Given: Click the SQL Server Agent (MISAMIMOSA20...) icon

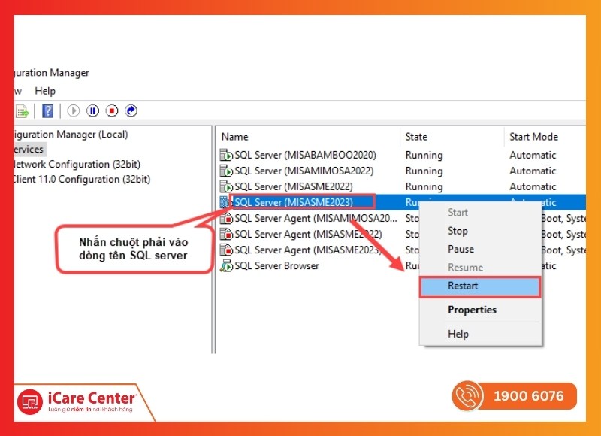Looking at the screenshot, I should [x=226, y=218].
